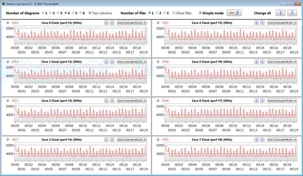The height and width of the screenshot is (176, 303).
Task: Click down arrow icon on Core 1 Clock diagram
Action: pos(112,62)
